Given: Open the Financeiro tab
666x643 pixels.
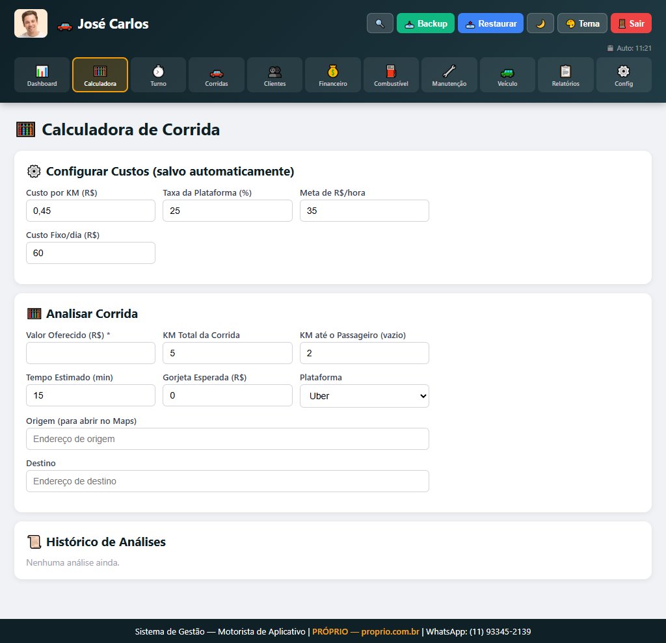Looking at the screenshot, I should (x=333, y=75).
